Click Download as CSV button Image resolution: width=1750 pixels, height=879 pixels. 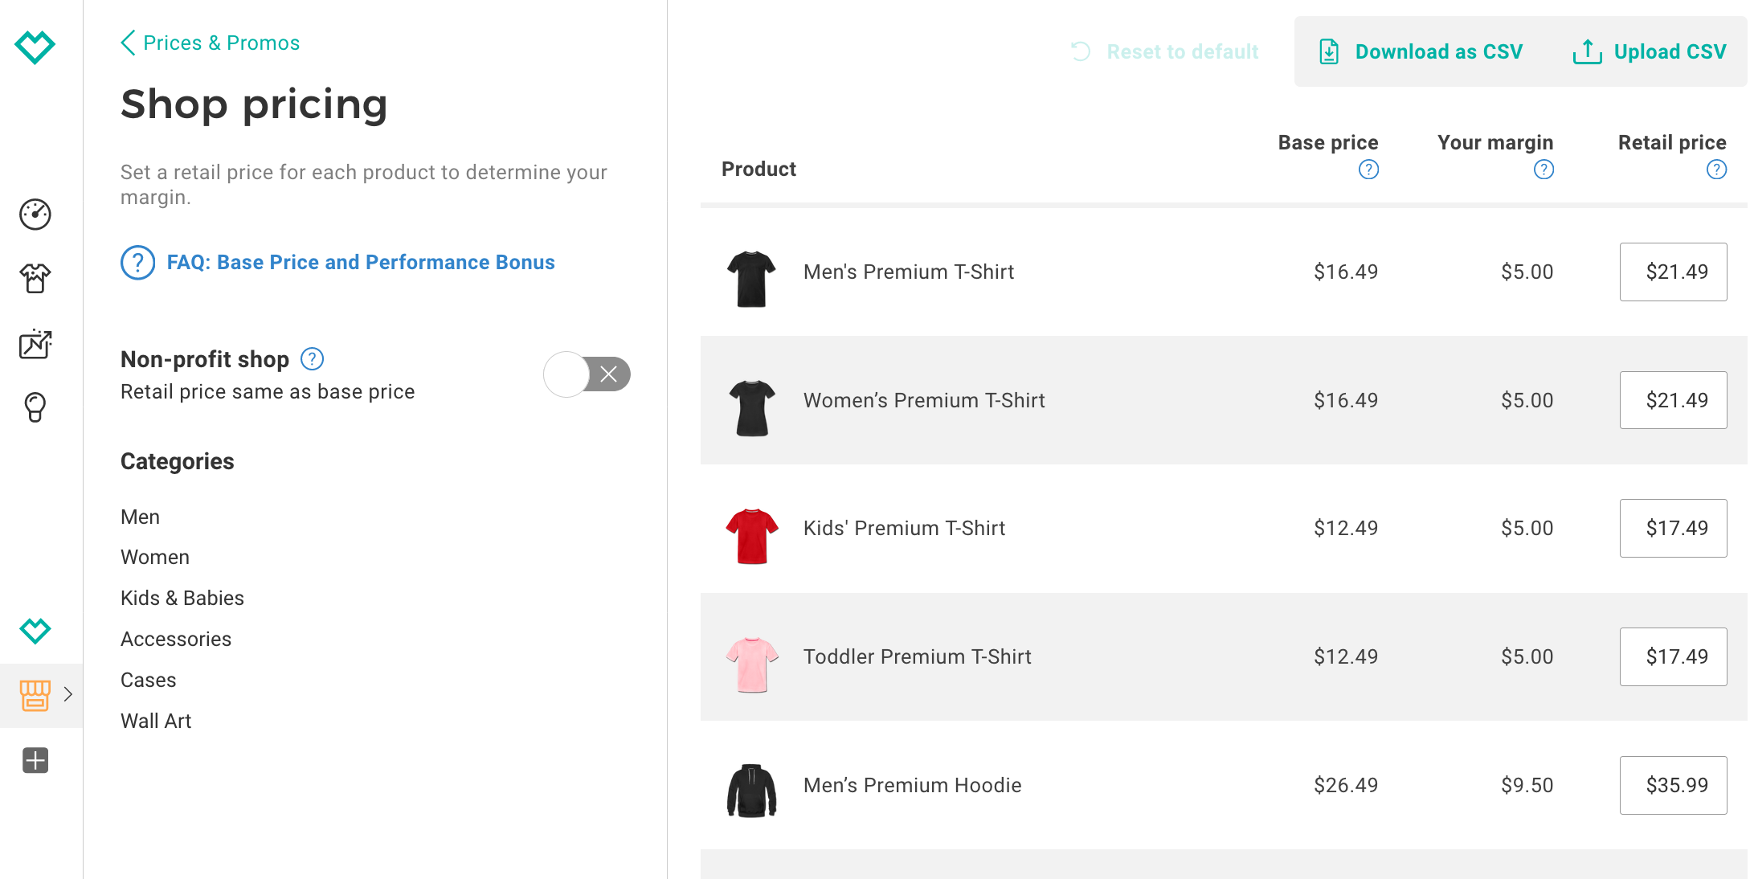[1421, 51]
